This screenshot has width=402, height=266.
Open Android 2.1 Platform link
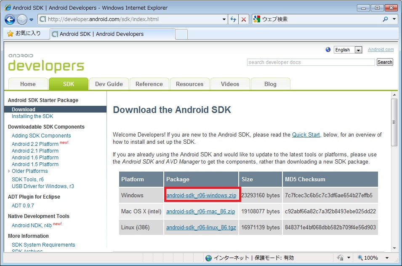pyautogui.click(x=35, y=151)
